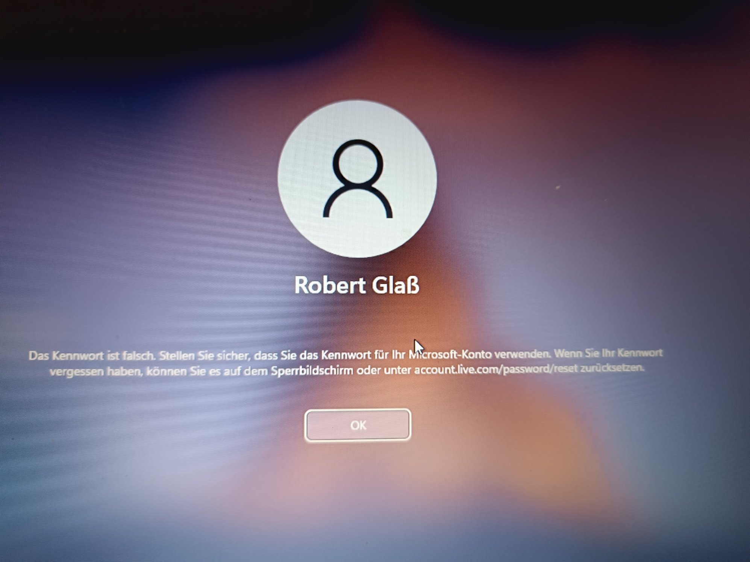
Task: Click 'Wenn Sie Ihr Kennwort' text
Action: [x=608, y=353]
